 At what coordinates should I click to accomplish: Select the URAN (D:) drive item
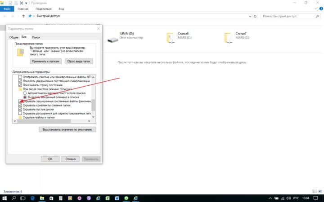click(125, 37)
